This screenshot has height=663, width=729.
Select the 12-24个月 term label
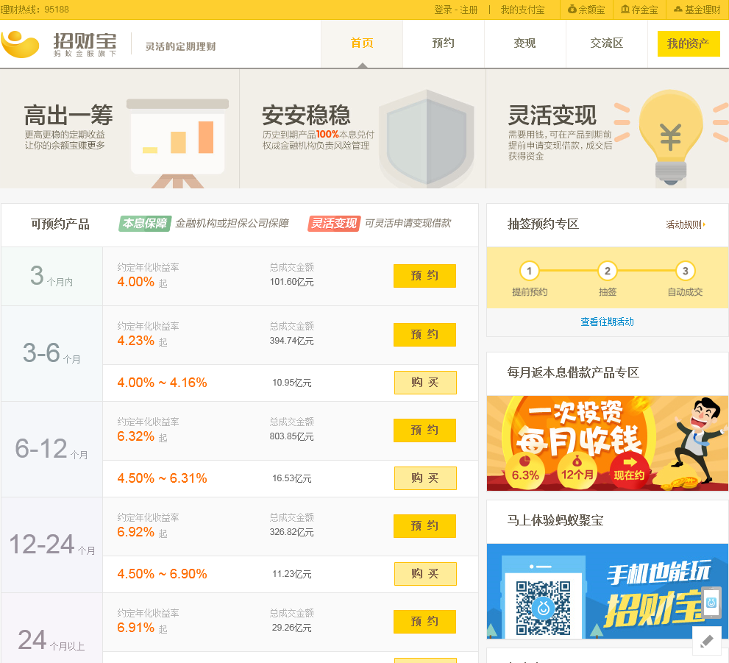coord(52,545)
